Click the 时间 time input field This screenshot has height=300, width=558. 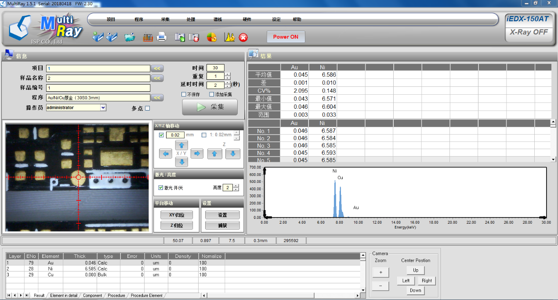(x=215, y=68)
